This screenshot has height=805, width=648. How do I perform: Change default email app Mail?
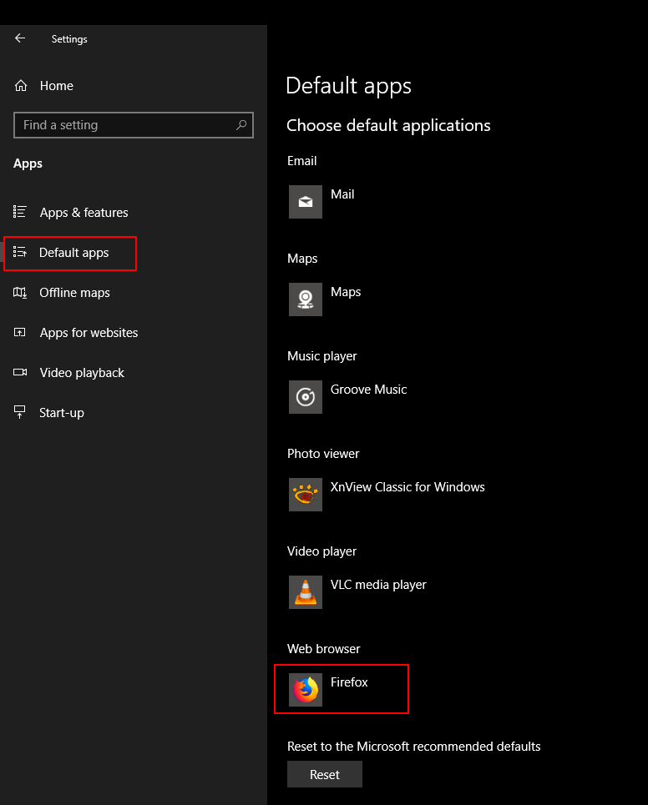coord(342,194)
